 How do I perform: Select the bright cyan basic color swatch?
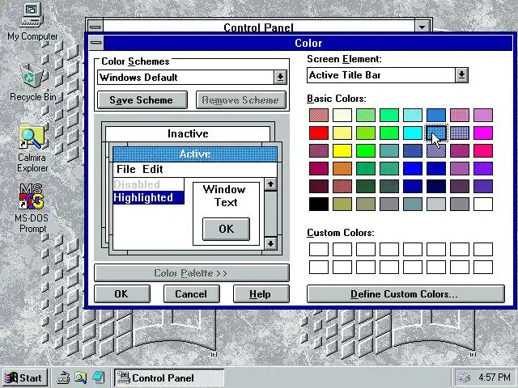point(413,133)
